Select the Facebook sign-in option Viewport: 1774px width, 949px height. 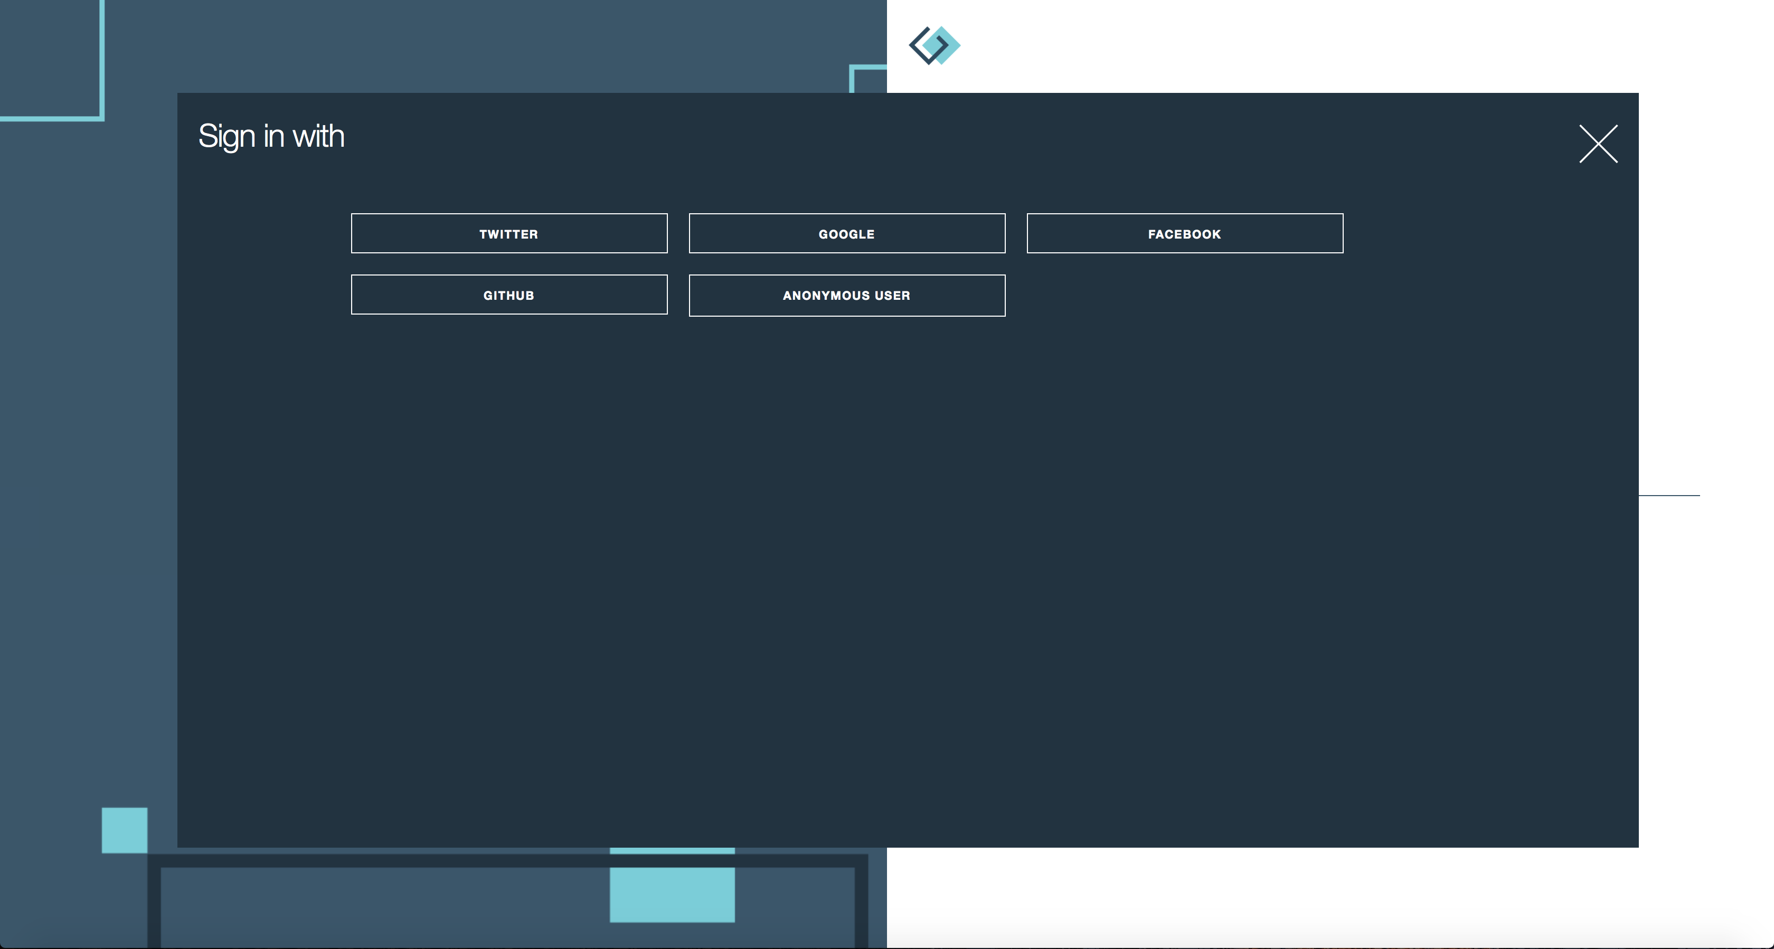1184,233
